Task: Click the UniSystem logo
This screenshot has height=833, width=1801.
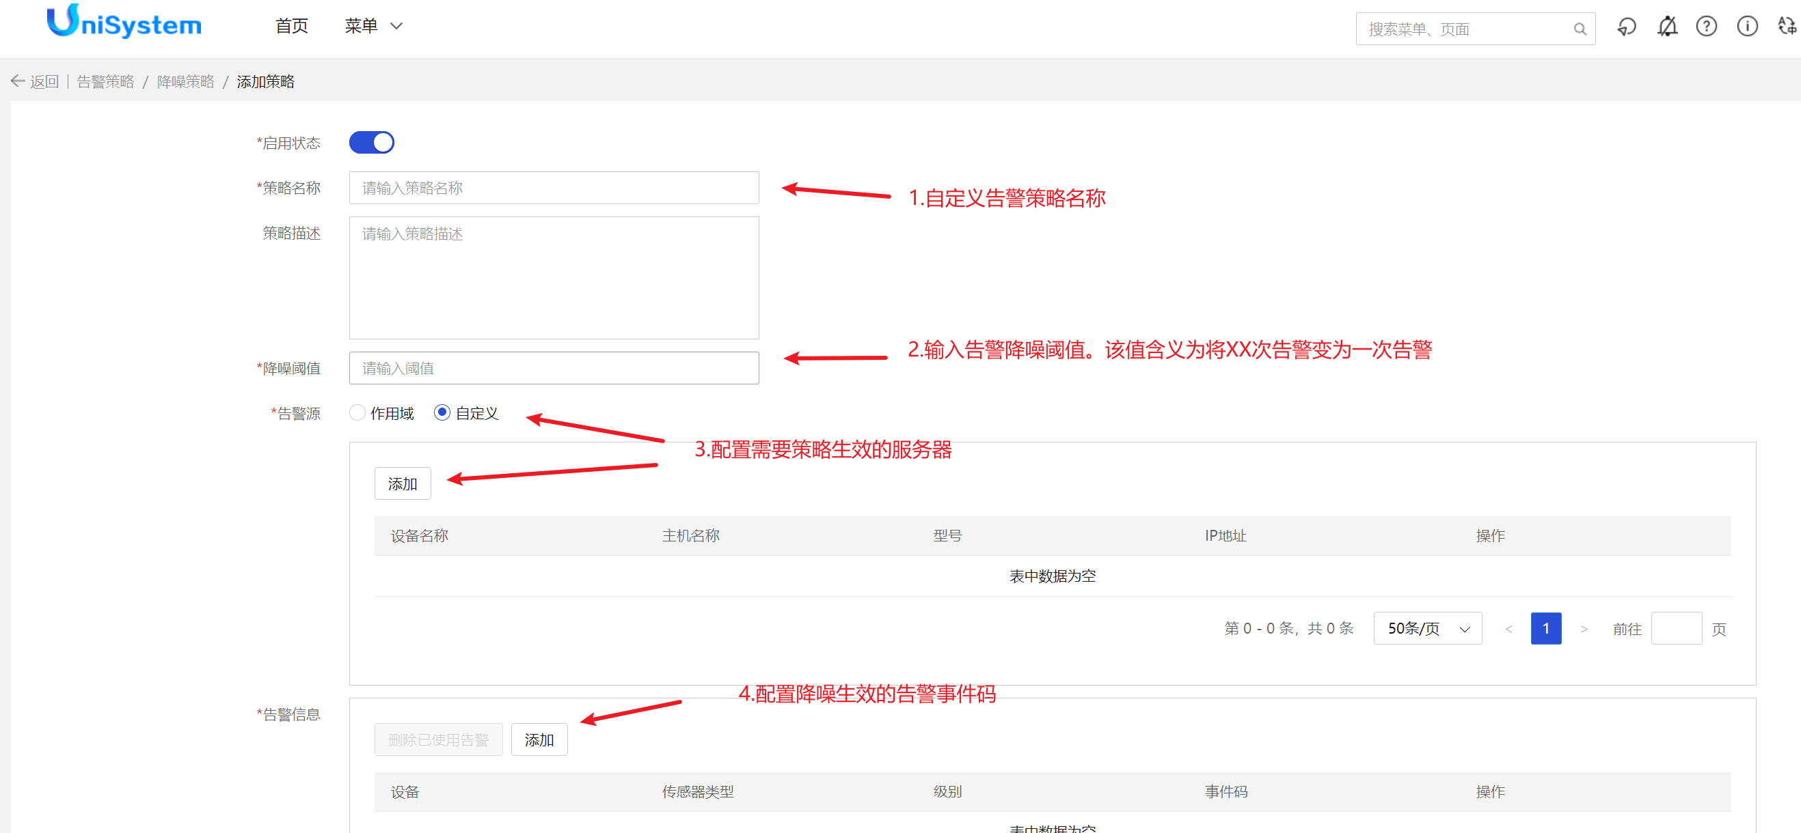Action: tap(124, 23)
